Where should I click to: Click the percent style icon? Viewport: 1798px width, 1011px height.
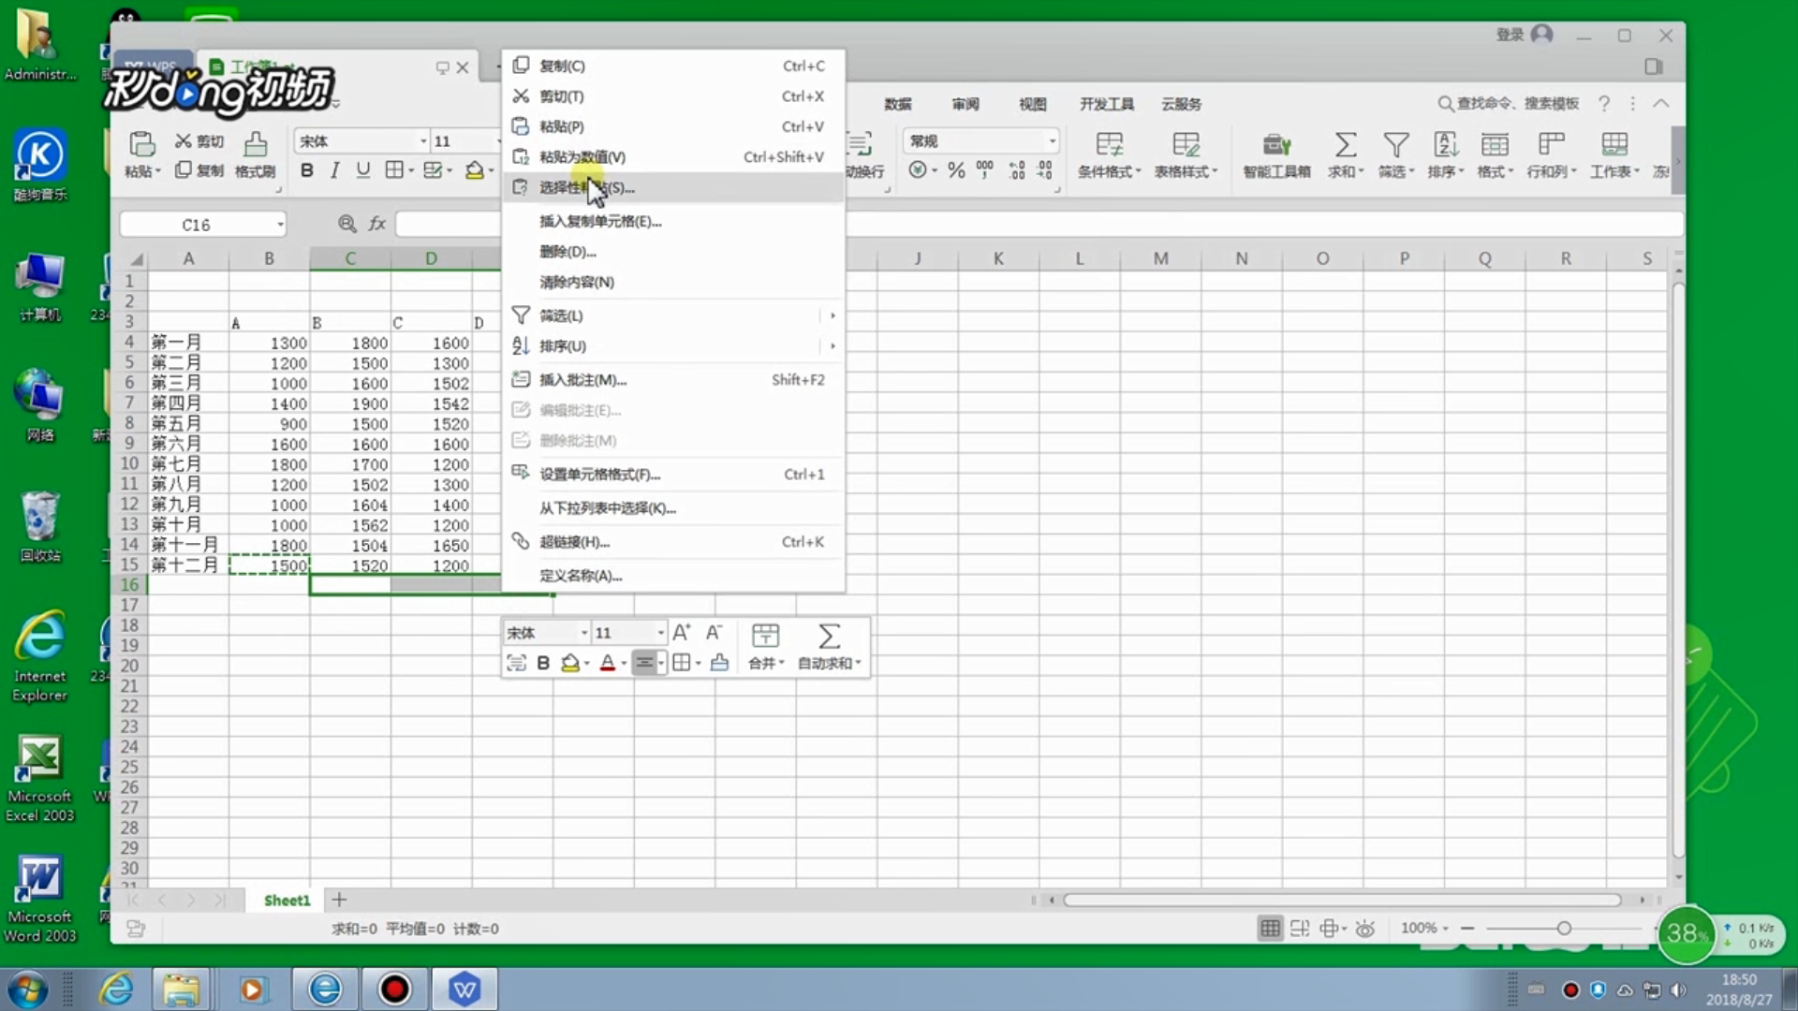point(955,170)
